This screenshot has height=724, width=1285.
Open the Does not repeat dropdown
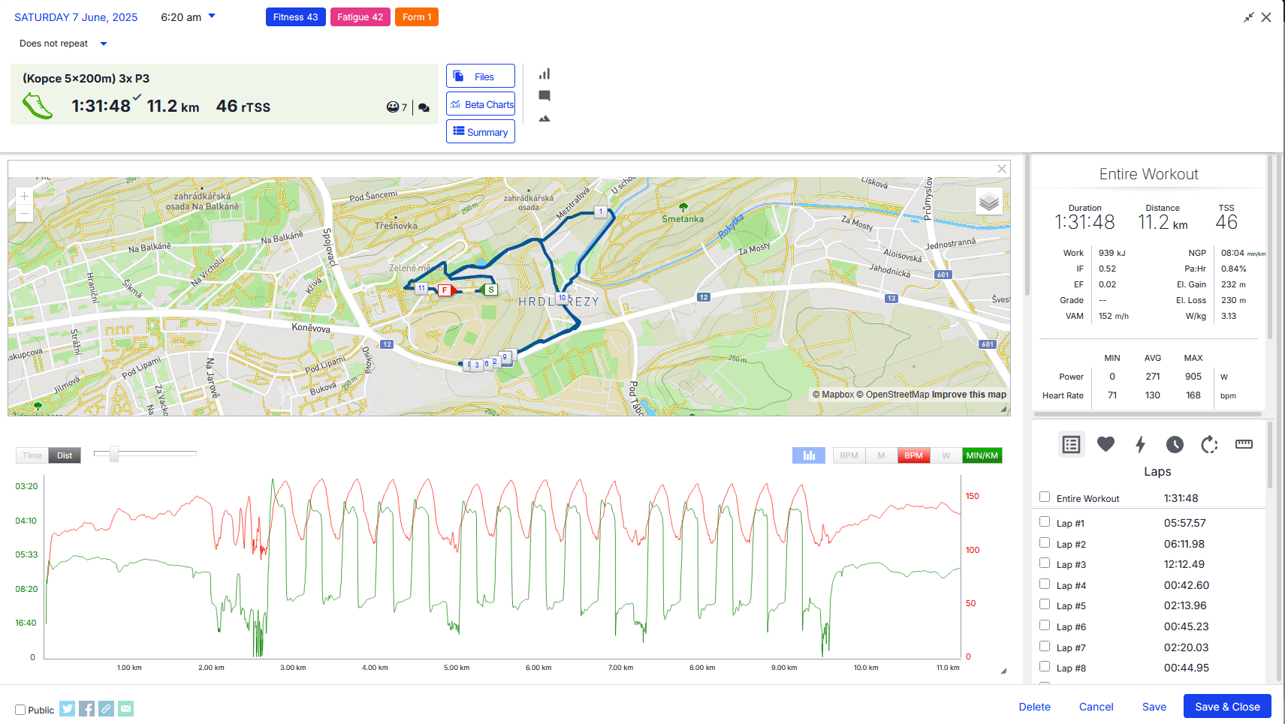[63, 44]
